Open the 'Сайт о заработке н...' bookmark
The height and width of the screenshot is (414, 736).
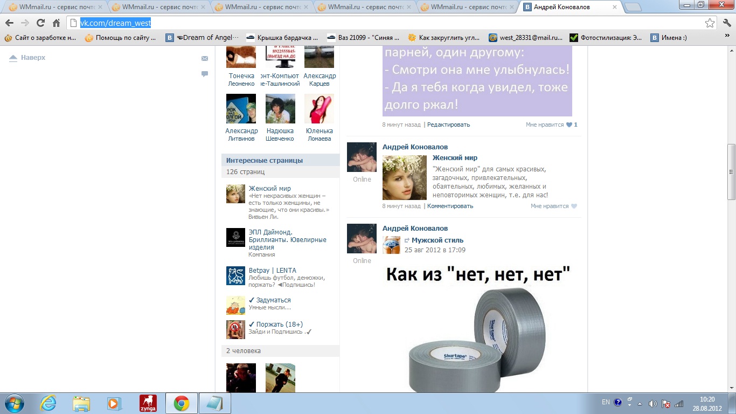pos(41,38)
